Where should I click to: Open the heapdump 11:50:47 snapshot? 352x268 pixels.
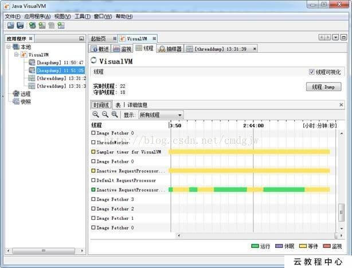[60, 62]
